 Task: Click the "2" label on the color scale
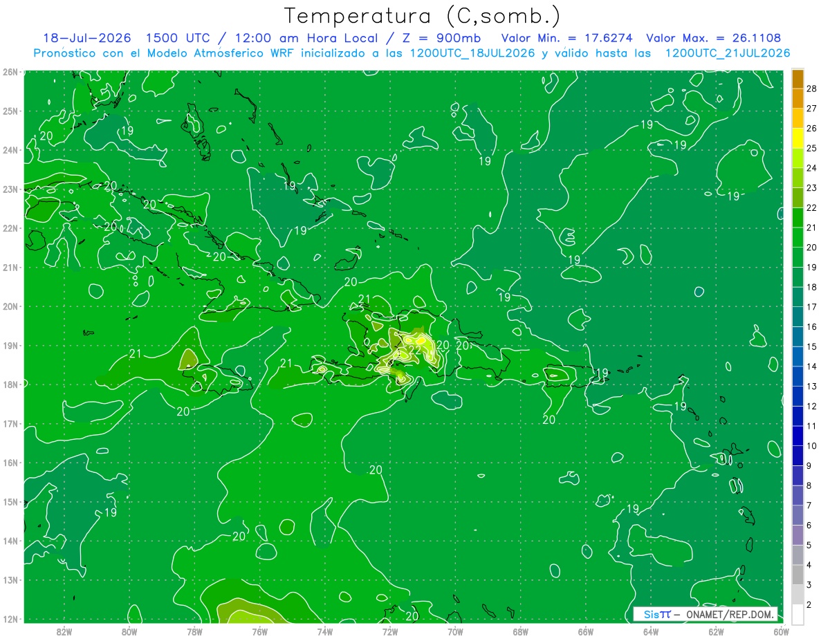tap(810, 605)
